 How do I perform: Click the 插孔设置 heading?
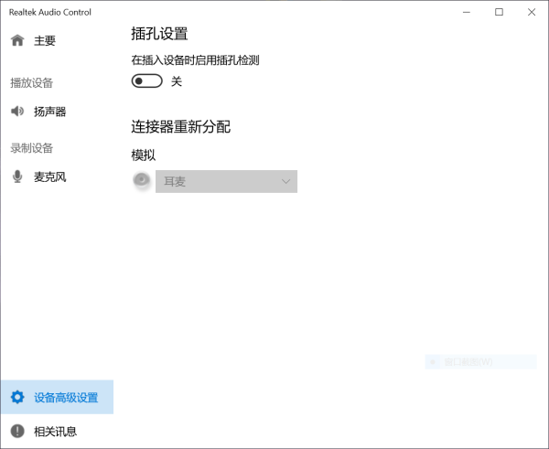click(x=159, y=34)
